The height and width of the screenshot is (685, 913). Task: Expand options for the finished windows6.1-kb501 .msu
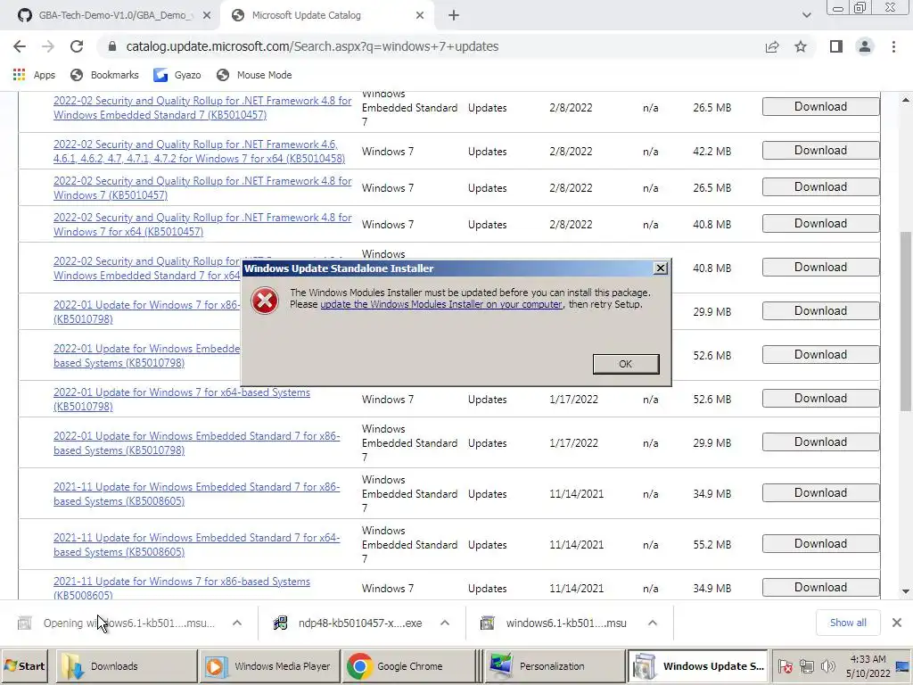(x=653, y=623)
